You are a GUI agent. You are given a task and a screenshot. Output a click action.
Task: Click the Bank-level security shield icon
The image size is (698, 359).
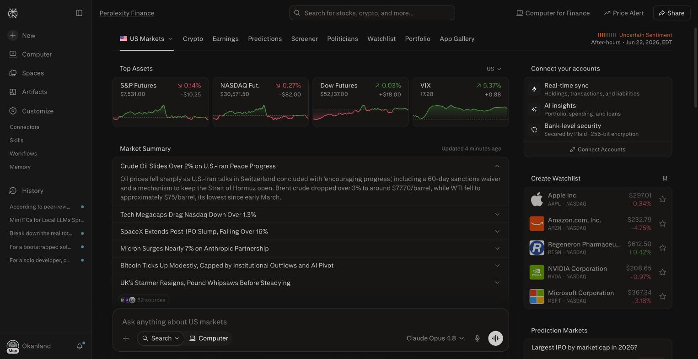[534, 130]
